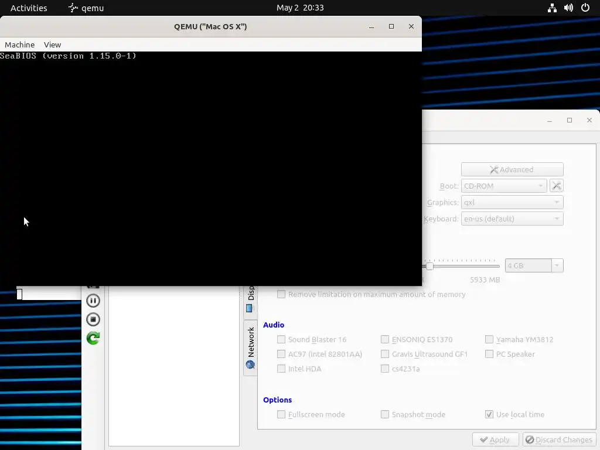Click the Activities button in top bar
The height and width of the screenshot is (450, 600).
pos(29,8)
